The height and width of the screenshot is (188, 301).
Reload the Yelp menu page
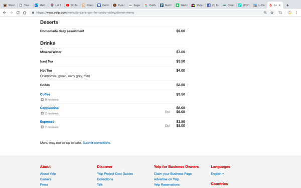pos(18,13)
